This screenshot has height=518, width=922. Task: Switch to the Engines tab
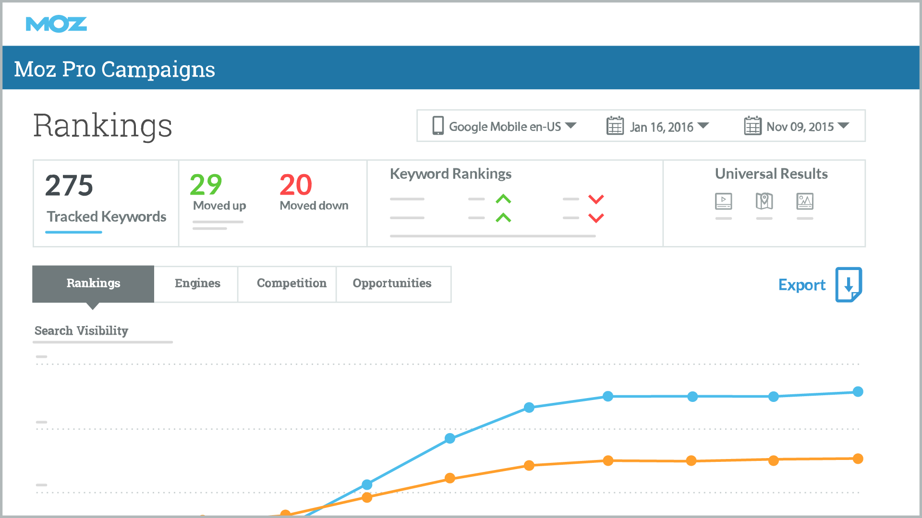[x=197, y=283]
